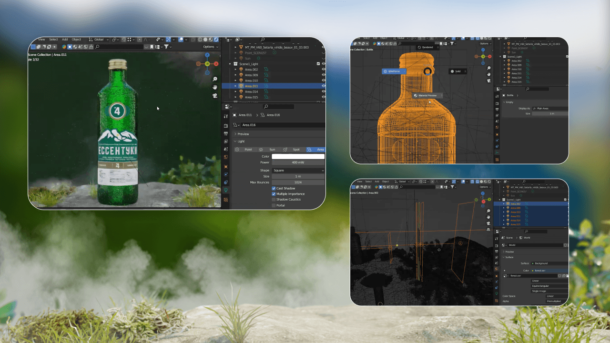Open the Display As dropdown in the Bottle panel
Screen dimensions: 610x343
550,108
